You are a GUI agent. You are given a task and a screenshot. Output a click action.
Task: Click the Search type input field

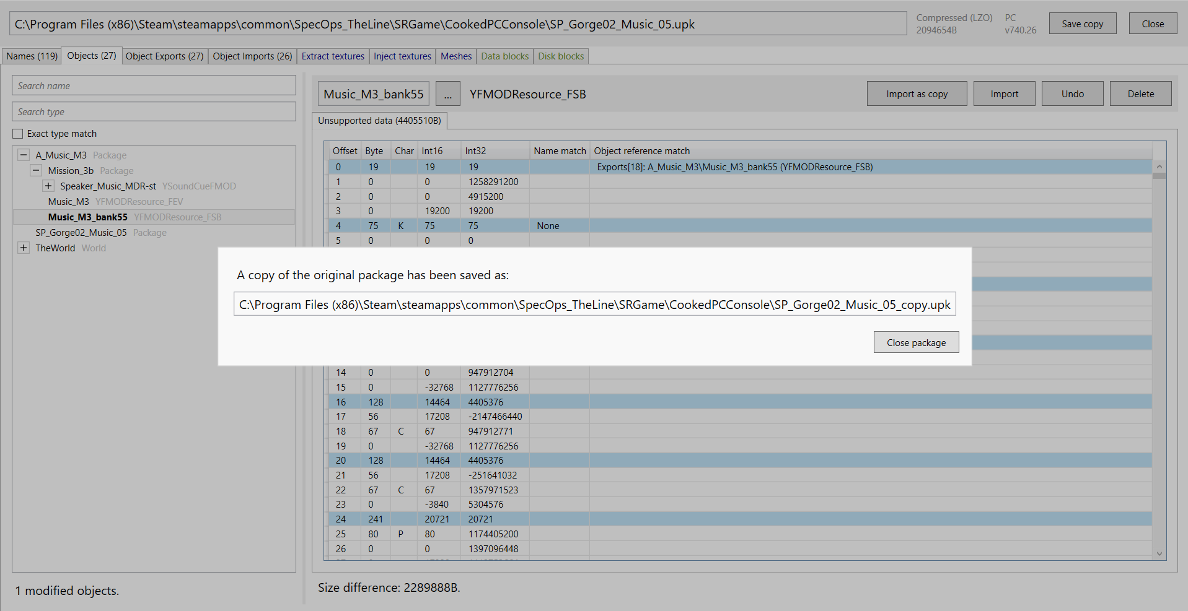[x=154, y=112]
